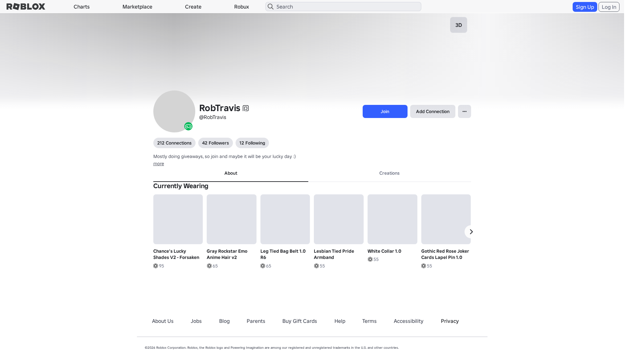Open the Marketplace menu
This screenshot has width=629, height=354.
click(137, 7)
